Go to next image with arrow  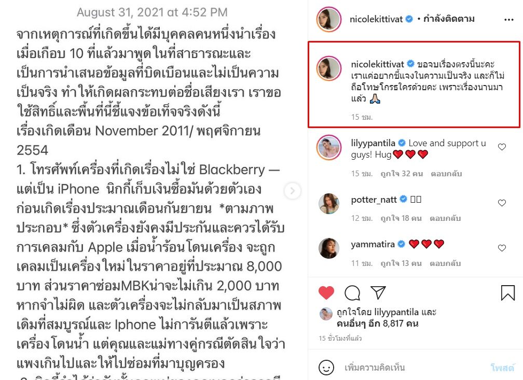(x=293, y=191)
